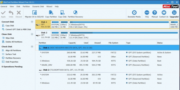Select WinRE partition block in disk map
Image resolution: width=180 pixels, height=90 pixels.
174,24
